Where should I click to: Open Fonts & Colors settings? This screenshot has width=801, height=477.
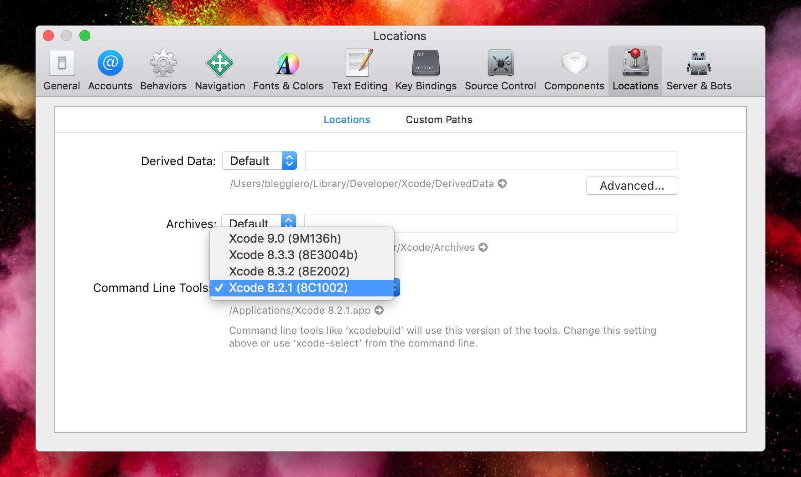tap(288, 69)
